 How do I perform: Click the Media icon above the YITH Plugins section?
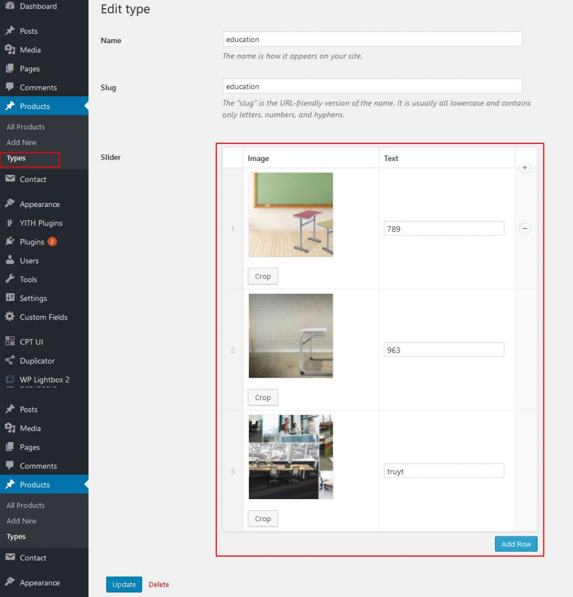tap(10, 50)
